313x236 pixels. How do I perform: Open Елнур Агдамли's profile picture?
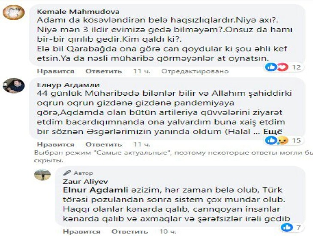(14, 85)
